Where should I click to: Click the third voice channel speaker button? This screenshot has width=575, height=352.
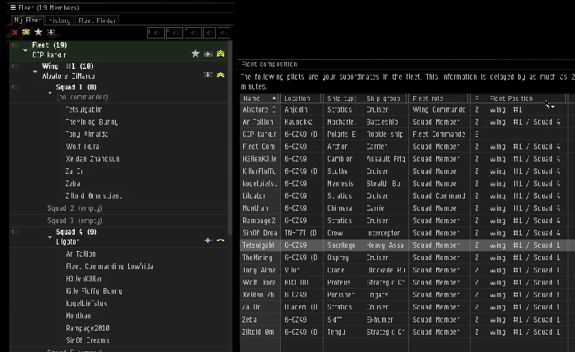click(193, 33)
